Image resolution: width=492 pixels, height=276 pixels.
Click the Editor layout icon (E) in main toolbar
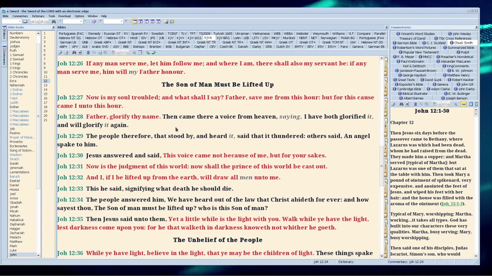158,21
